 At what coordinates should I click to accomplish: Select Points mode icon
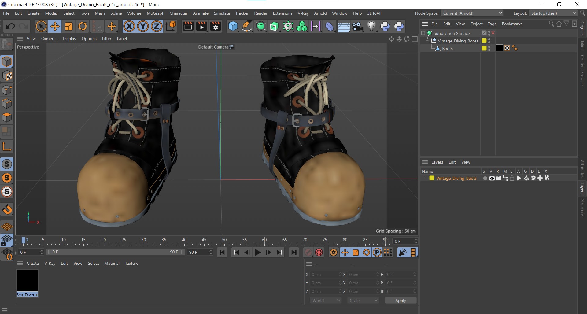(7, 90)
